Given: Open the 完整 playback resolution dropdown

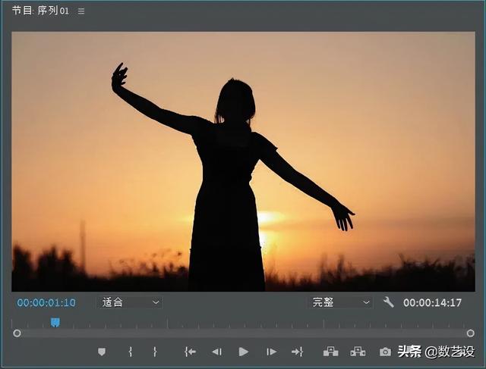Looking at the screenshot, I should tap(341, 302).
